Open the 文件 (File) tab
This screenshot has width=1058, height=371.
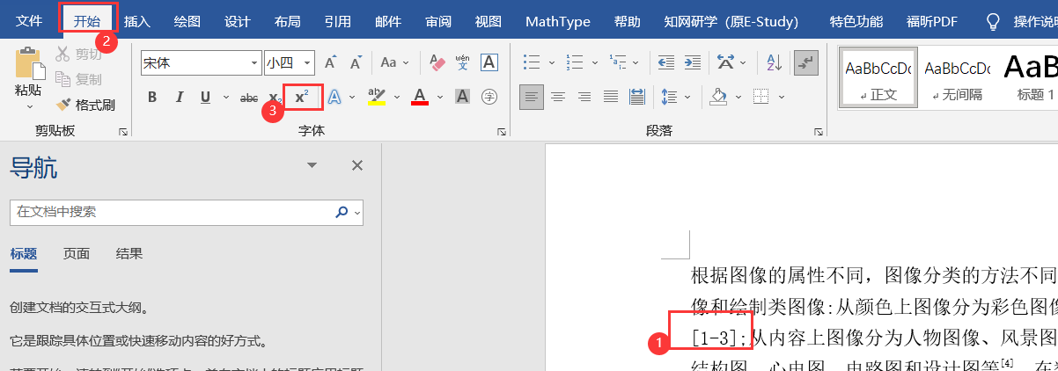click(29, 21)
